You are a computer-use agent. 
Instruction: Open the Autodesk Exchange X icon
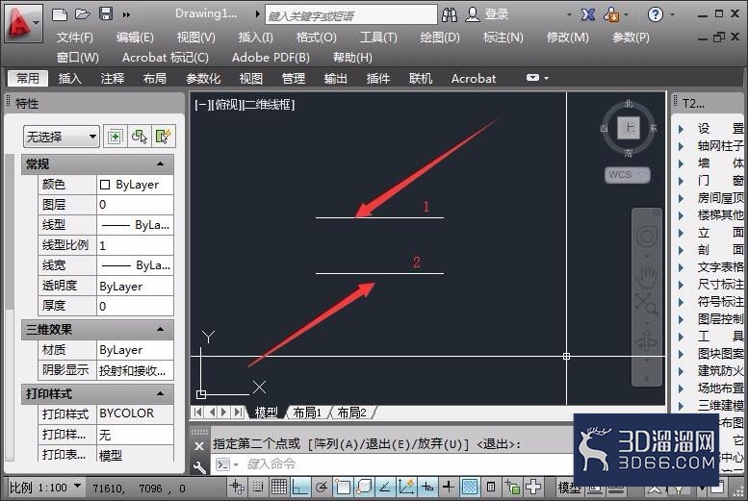click(x=587, y=14)
